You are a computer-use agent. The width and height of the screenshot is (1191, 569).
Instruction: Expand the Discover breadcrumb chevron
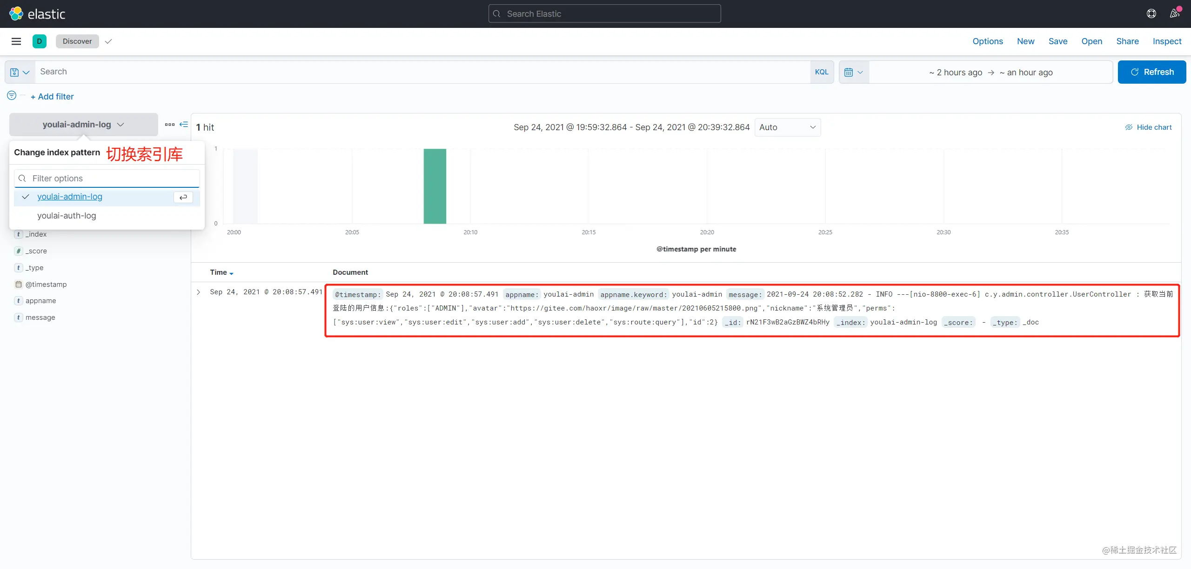point(108,41)
